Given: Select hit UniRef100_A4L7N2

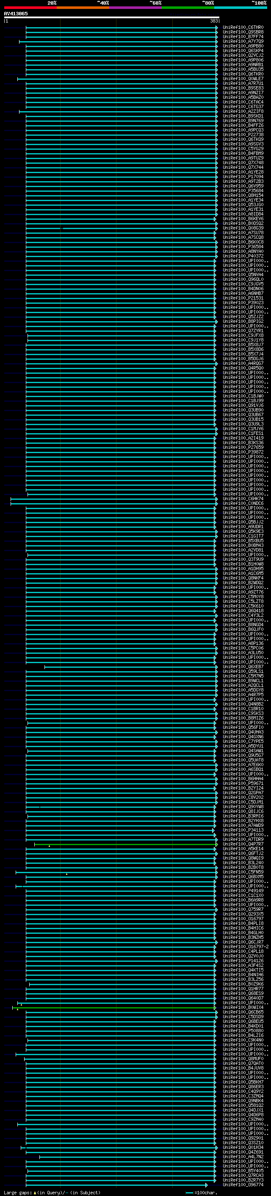Looking at the screenshot, I should pyautogui.click(x=243, y=1157).
